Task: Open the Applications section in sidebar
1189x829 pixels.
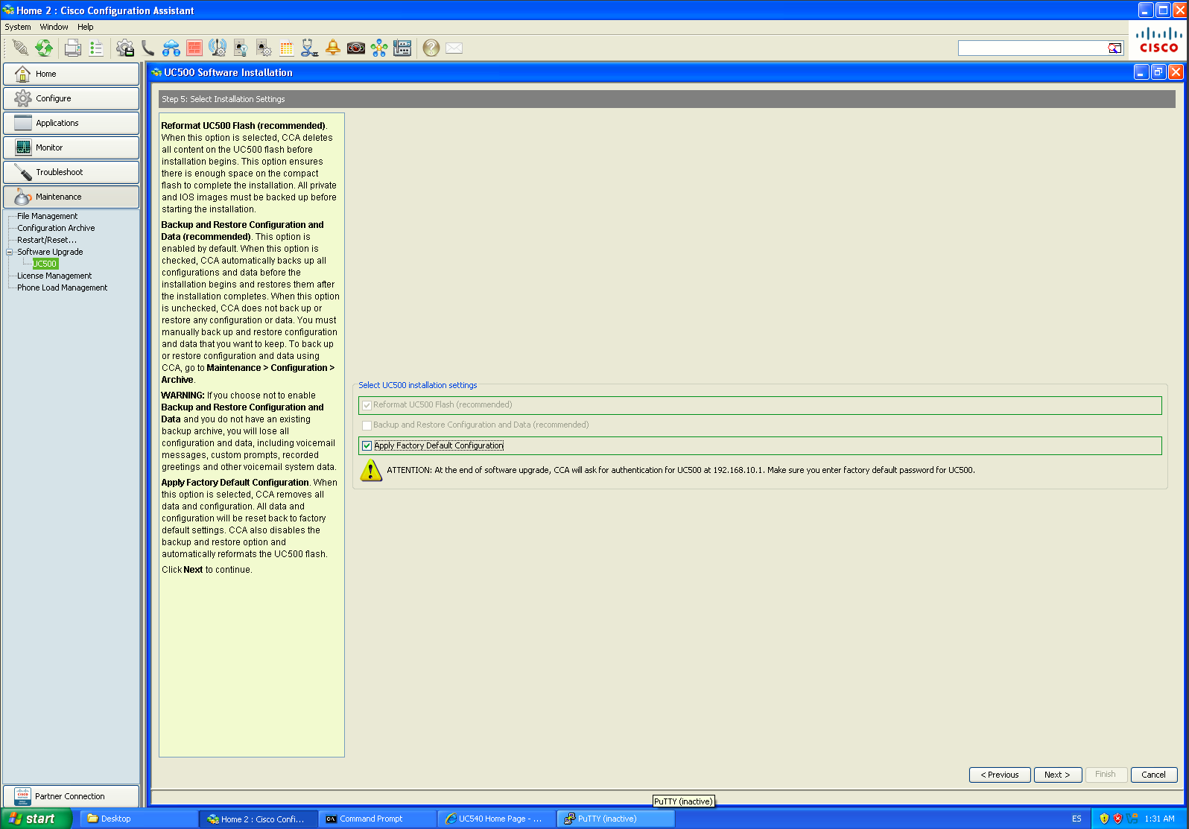Action: click(x=71, y=123)
